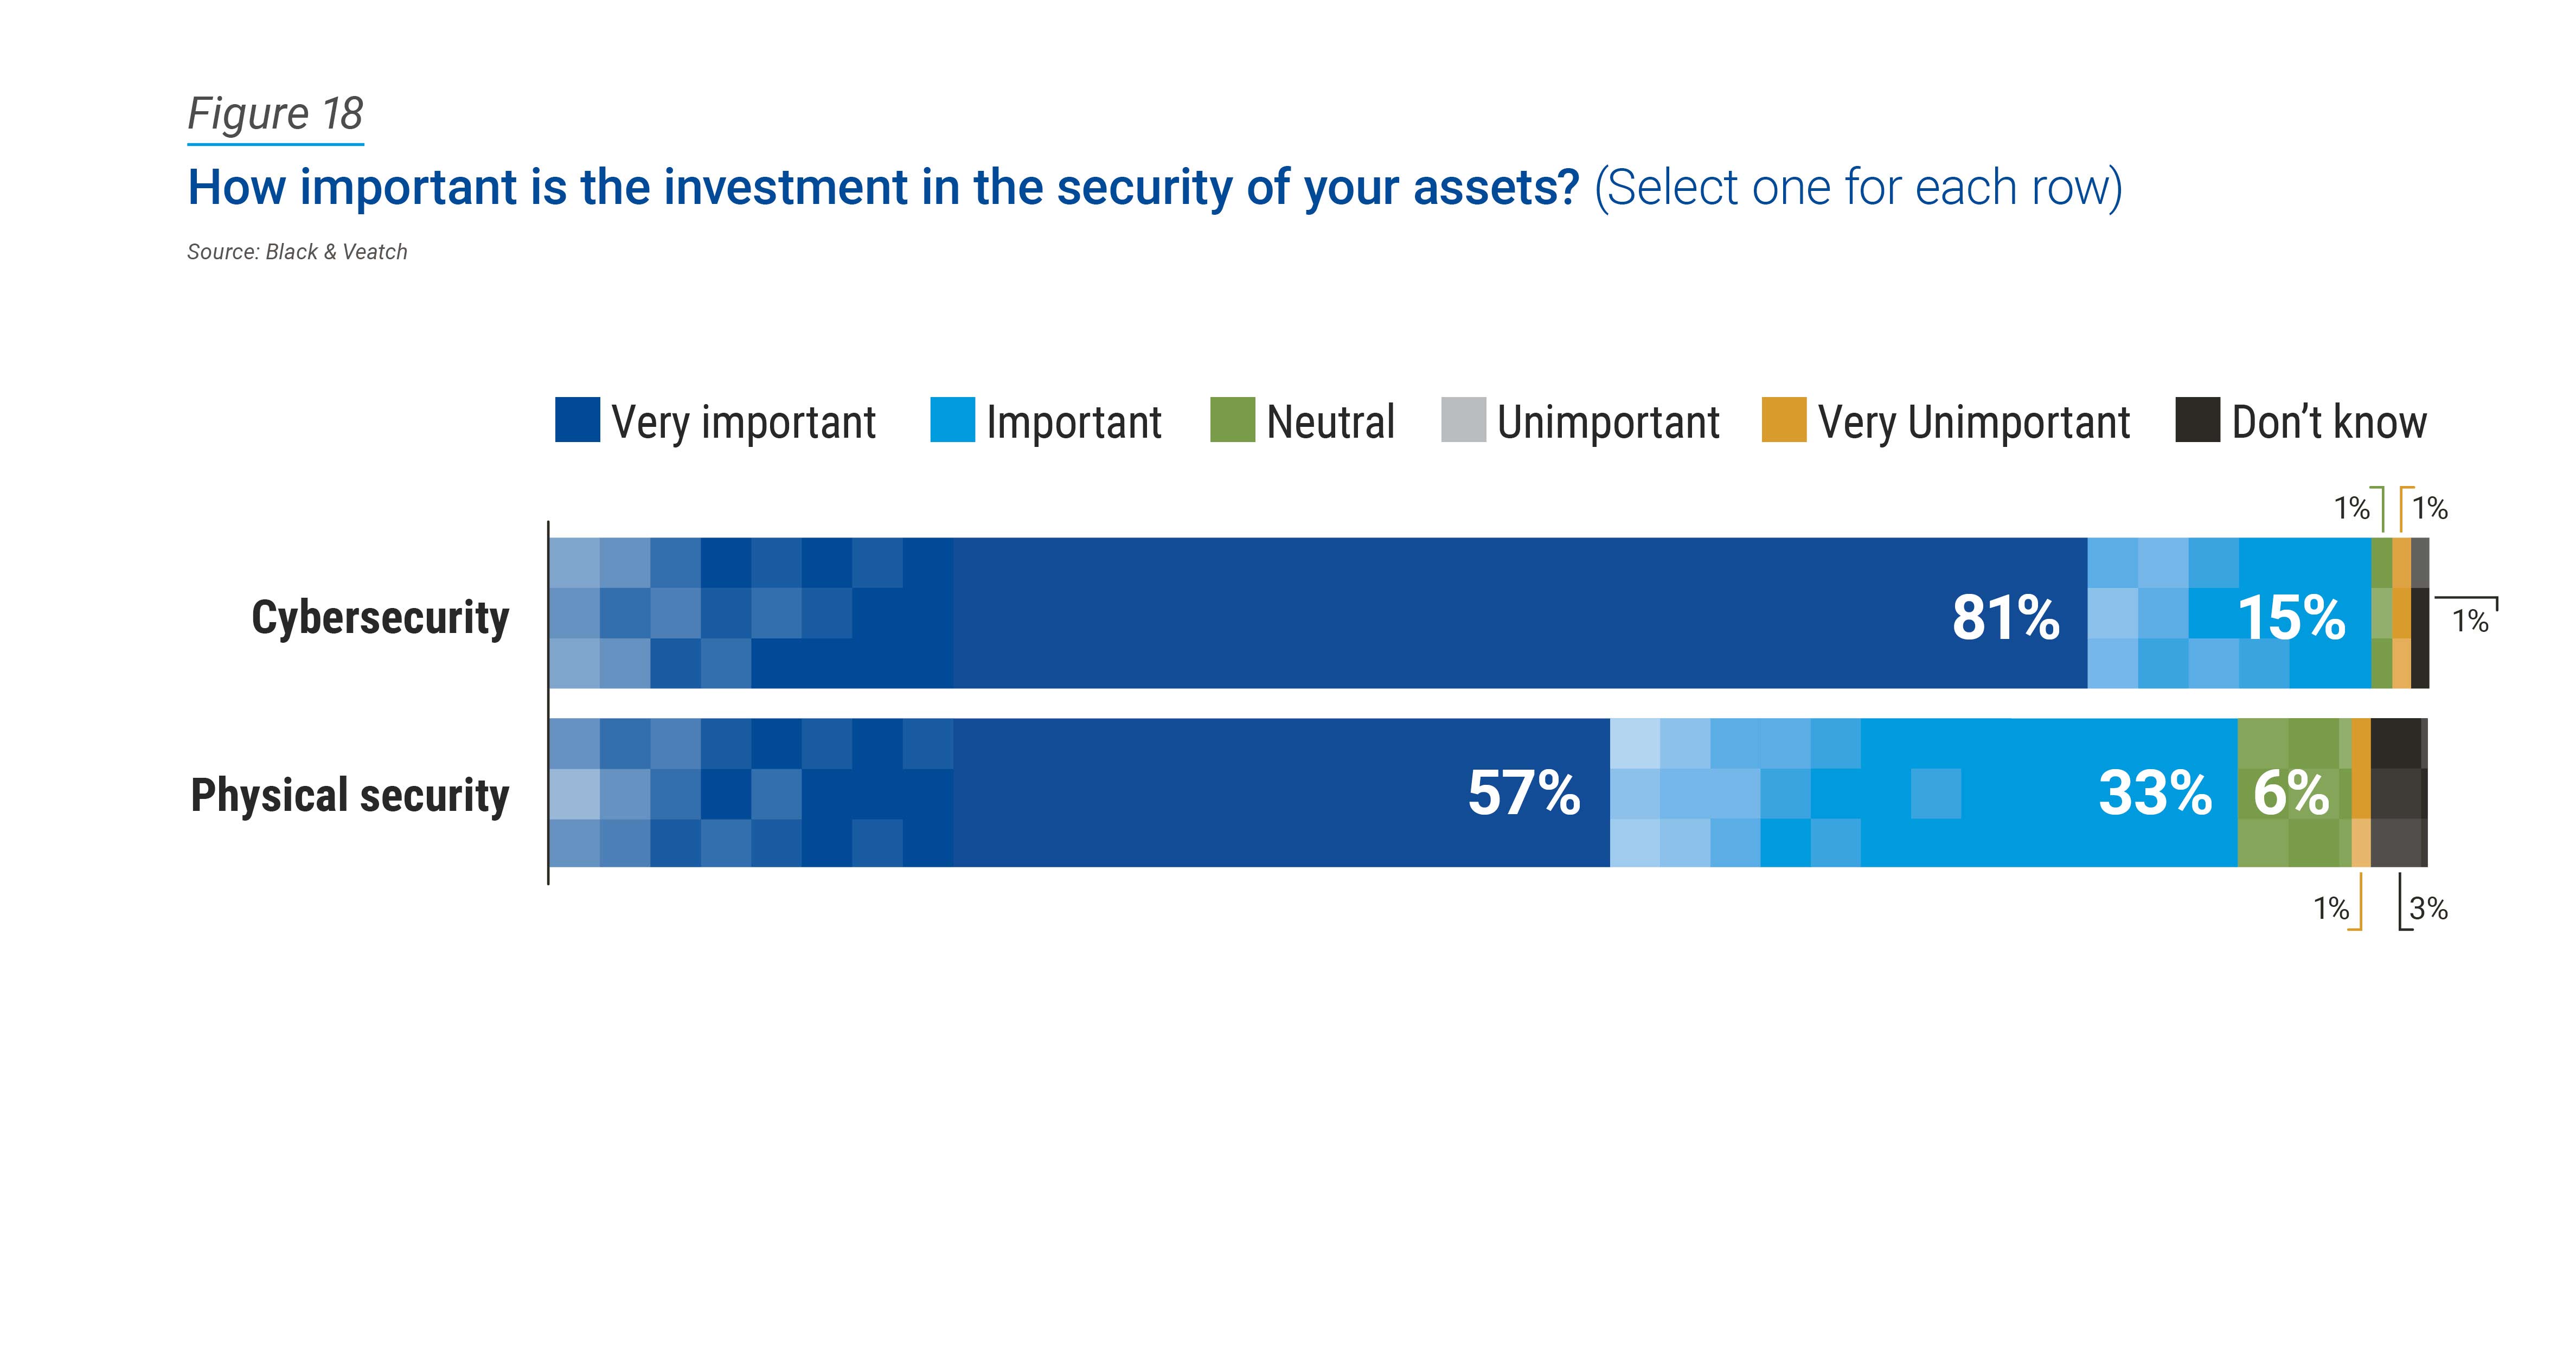The height and width of the screenshot is (1356, 2576).
Task: Click the Unimportant legend text label
Action: pos(1608,422)
